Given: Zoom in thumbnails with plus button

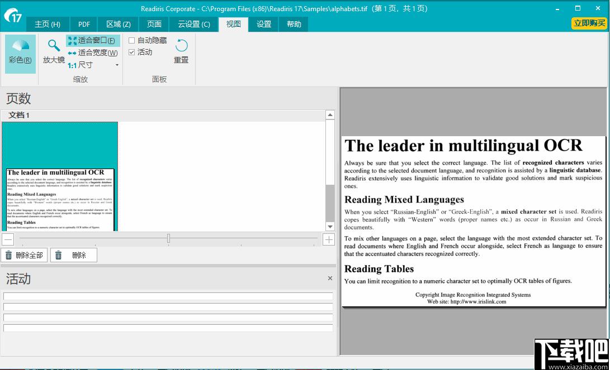Looking at the screenshot, I should click(329, 239).
